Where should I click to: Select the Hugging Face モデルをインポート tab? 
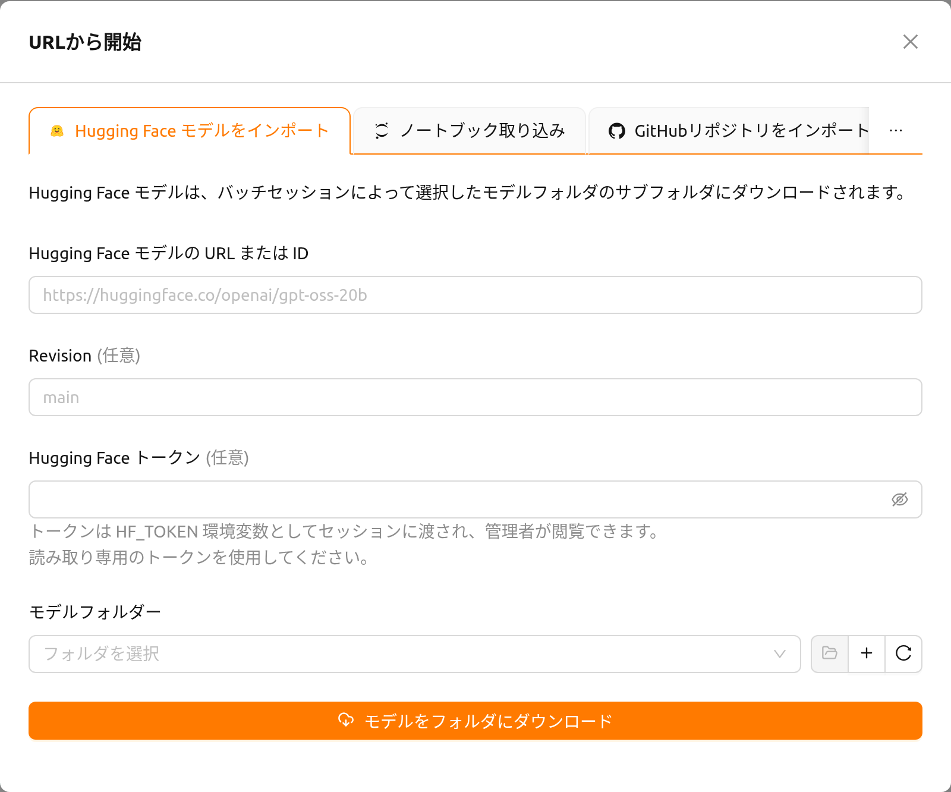click(x=190, y=131)
